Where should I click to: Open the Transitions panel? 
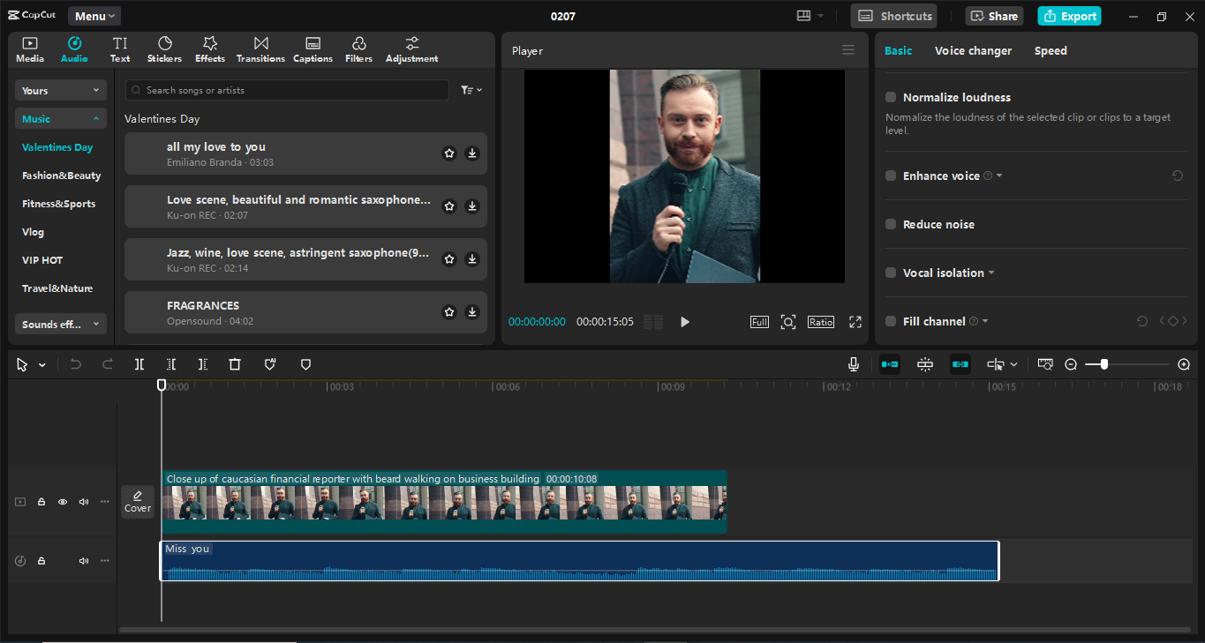pyautogui.click(x=260, y=49)
